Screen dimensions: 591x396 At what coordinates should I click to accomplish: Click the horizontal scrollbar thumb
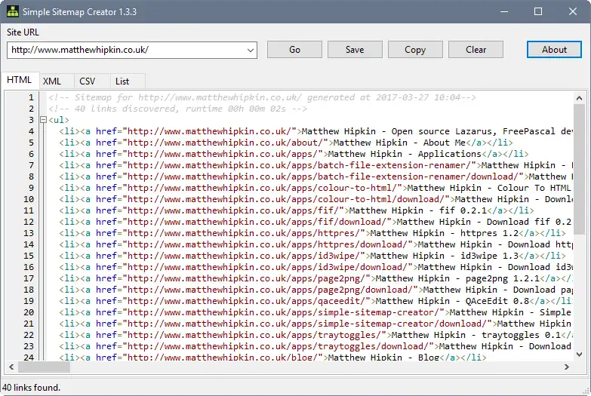(44, 367)
